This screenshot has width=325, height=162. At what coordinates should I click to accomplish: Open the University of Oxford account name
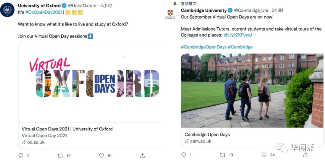tap(39, 5)
